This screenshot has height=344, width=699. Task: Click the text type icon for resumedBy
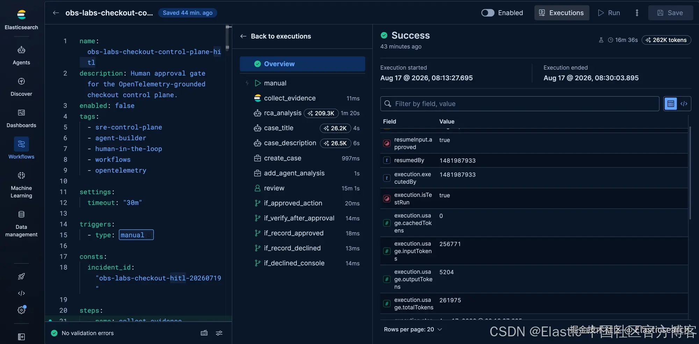tap(387, 160)
